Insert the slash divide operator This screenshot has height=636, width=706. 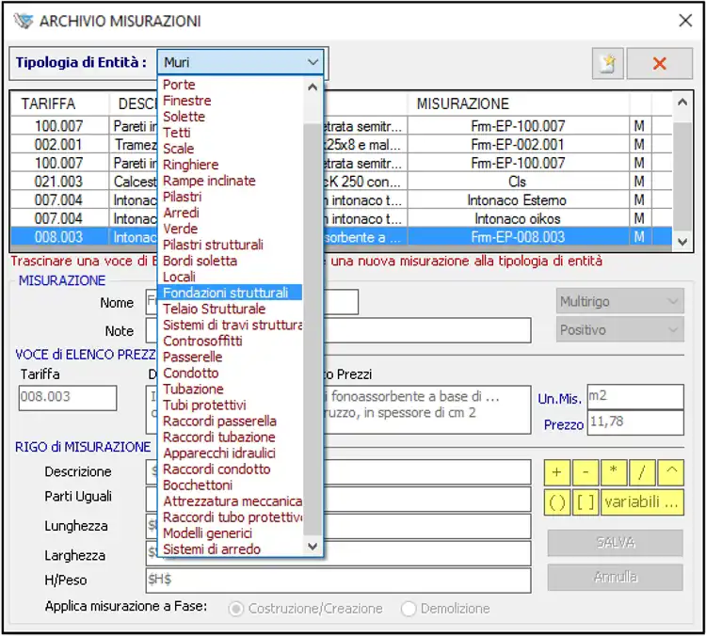pyautogui.click(x=642, y=472)
